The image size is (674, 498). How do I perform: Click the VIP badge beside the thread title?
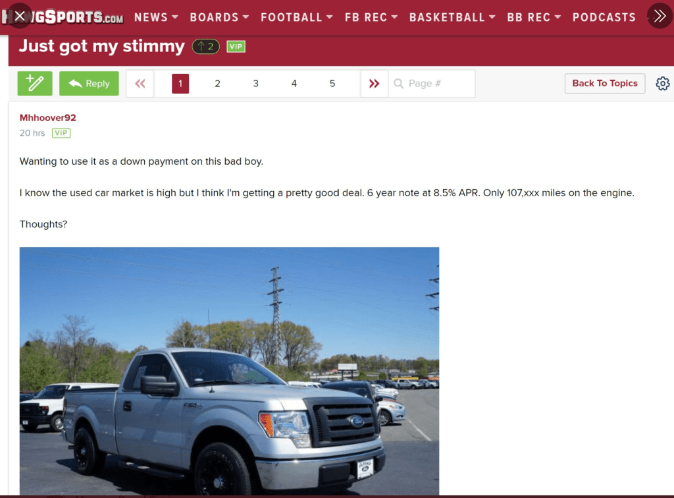point(236,47)
